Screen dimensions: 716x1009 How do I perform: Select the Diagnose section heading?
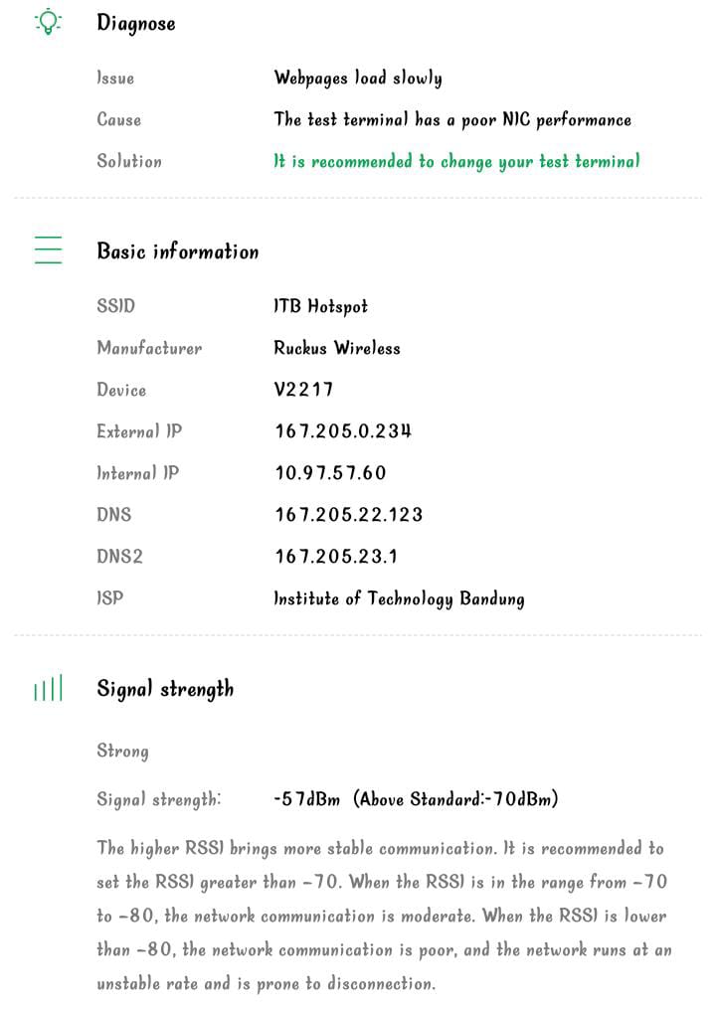pos(136,23)
